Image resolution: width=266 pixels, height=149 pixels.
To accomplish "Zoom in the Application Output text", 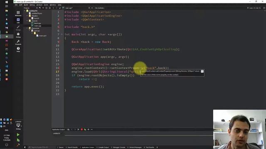I will [89, 130].
